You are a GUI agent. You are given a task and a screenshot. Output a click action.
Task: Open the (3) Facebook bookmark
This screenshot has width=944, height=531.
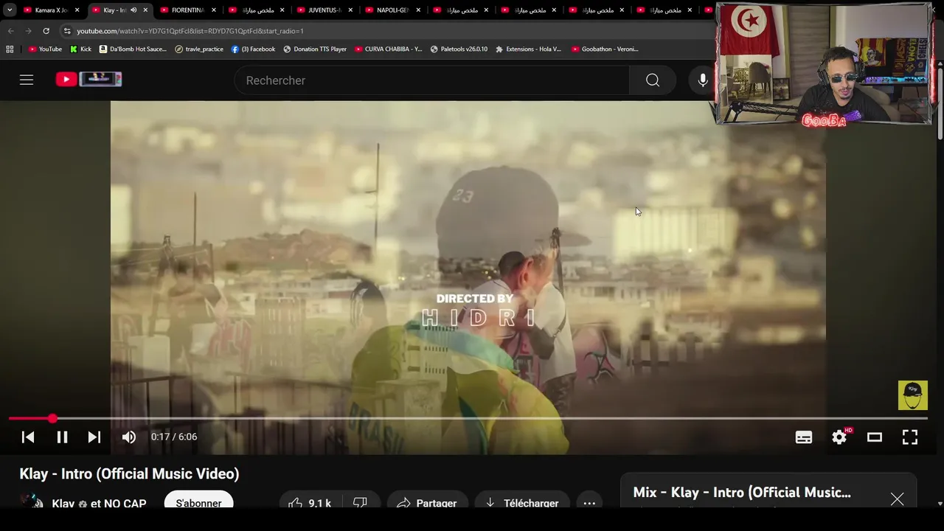pos(253,49)
